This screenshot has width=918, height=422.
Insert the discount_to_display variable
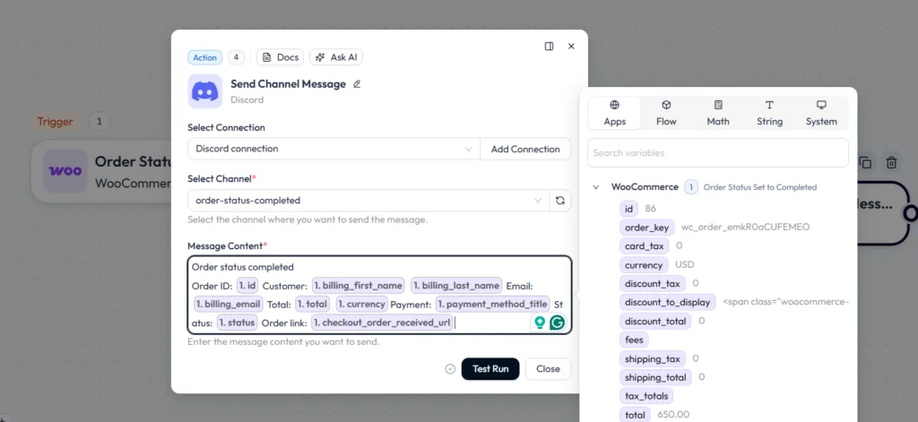click(667, 302)
